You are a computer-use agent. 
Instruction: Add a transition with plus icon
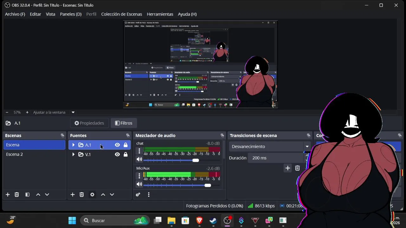[288, 168]
